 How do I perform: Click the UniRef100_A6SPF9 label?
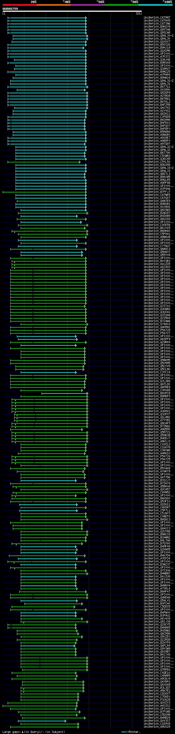pyautogui.click(x=157, y=339)
